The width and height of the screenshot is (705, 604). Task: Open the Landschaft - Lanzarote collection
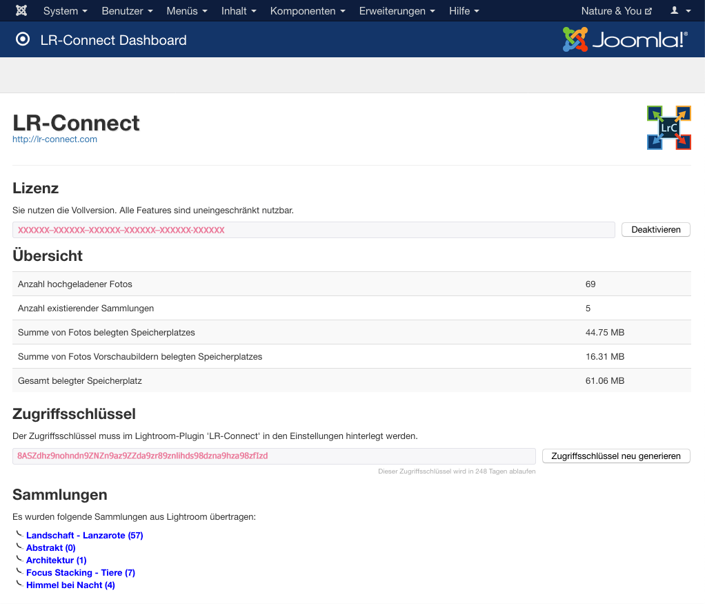[x=84, y=536]
